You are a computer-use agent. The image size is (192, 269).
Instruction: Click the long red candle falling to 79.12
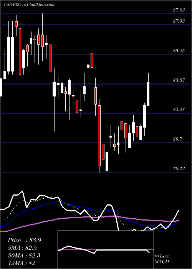(99, 136)
